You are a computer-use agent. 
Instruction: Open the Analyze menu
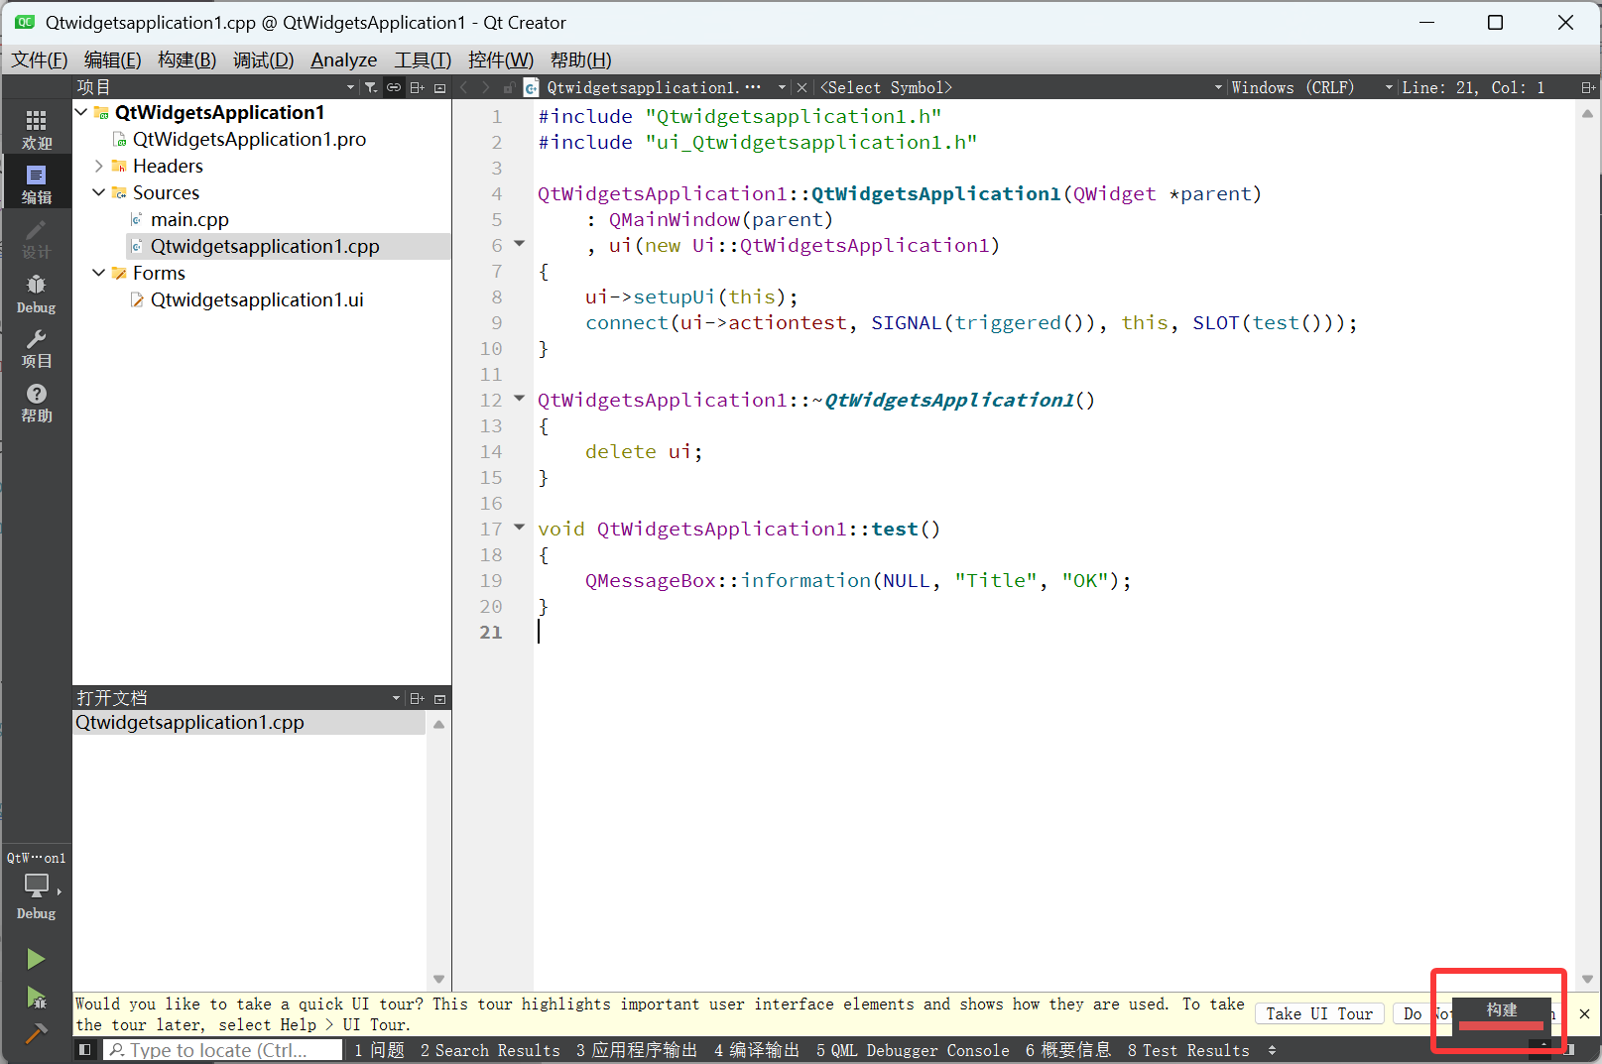[x=344, y=59]
